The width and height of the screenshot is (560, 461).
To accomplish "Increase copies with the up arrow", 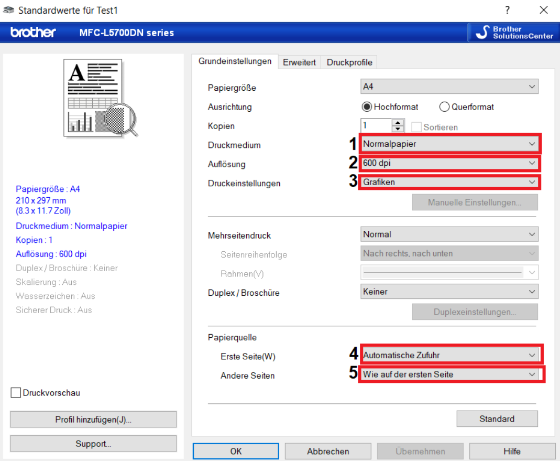I will [x=398, y=122].
